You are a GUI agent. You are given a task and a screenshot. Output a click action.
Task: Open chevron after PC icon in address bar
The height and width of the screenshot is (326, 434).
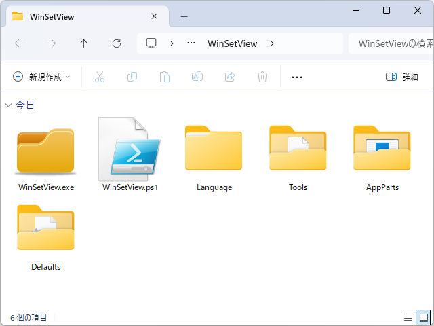[172, 43]
